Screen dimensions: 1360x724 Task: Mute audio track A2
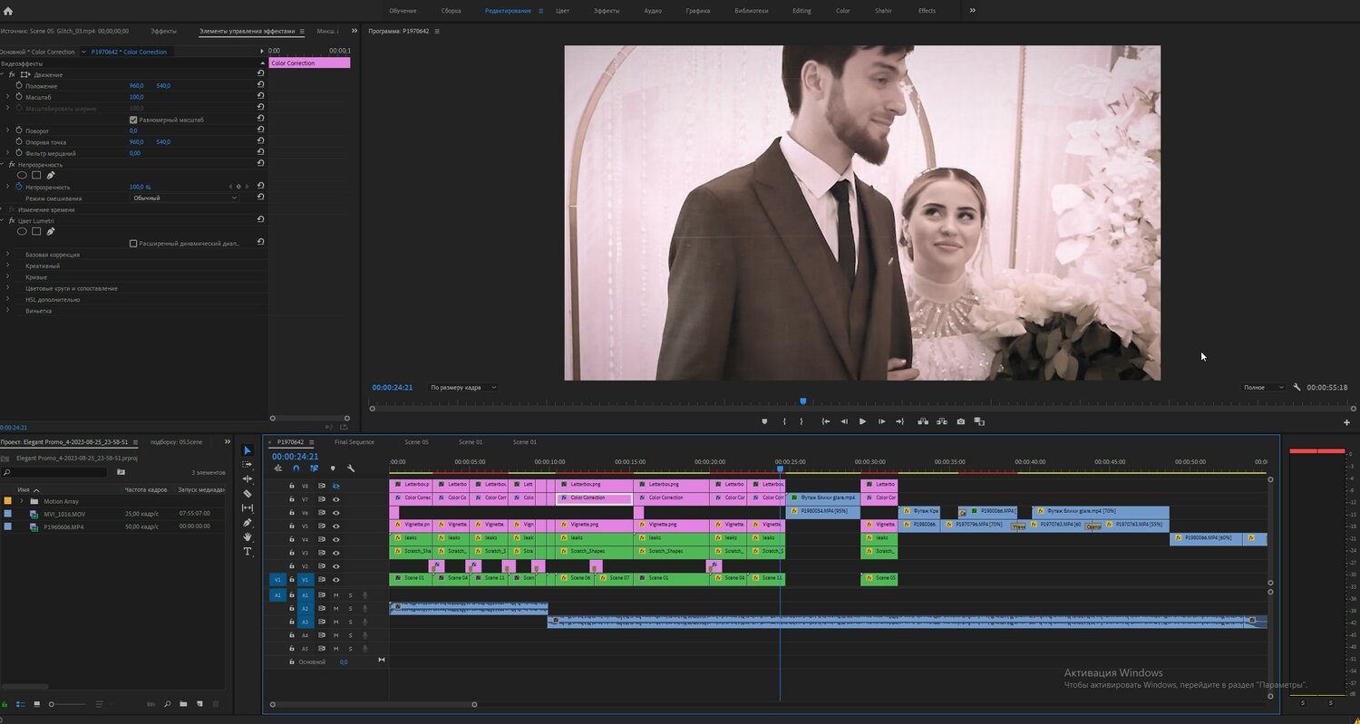click(x=335, y=608)
